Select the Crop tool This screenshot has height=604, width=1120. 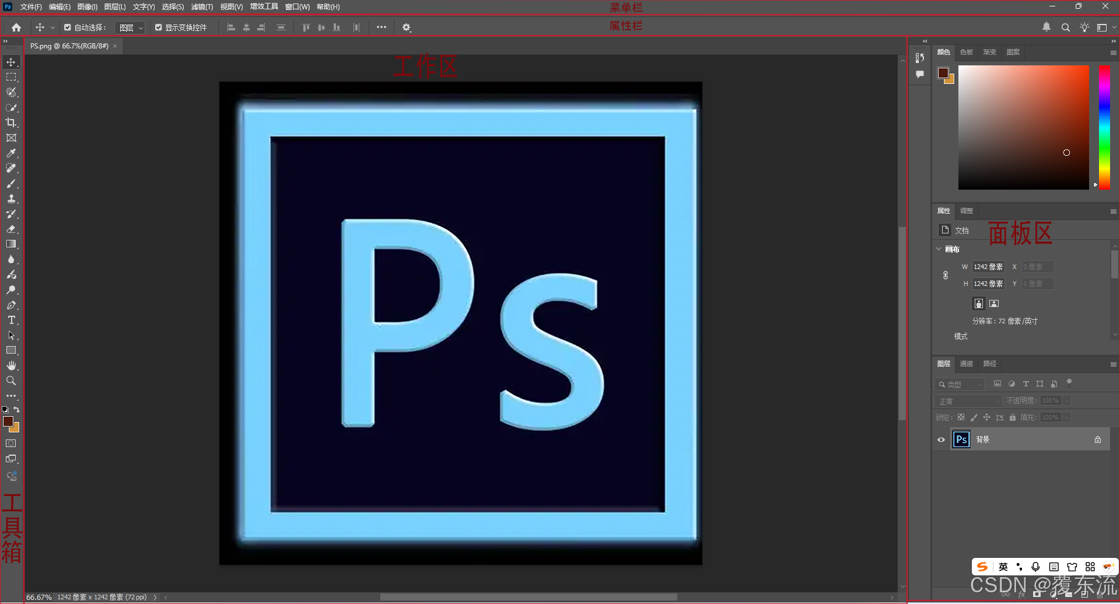coord(11,123)
